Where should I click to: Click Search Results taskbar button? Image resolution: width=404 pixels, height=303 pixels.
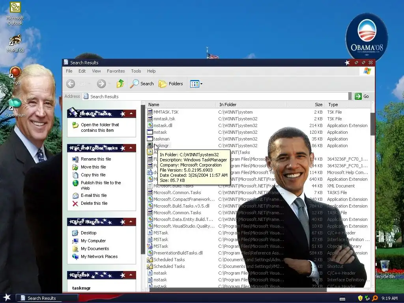click(x=47, y=298)
